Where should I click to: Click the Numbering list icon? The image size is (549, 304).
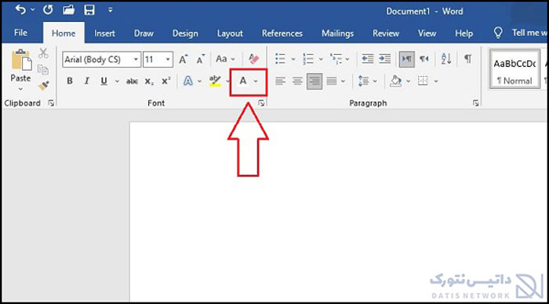tap(308, 59)
